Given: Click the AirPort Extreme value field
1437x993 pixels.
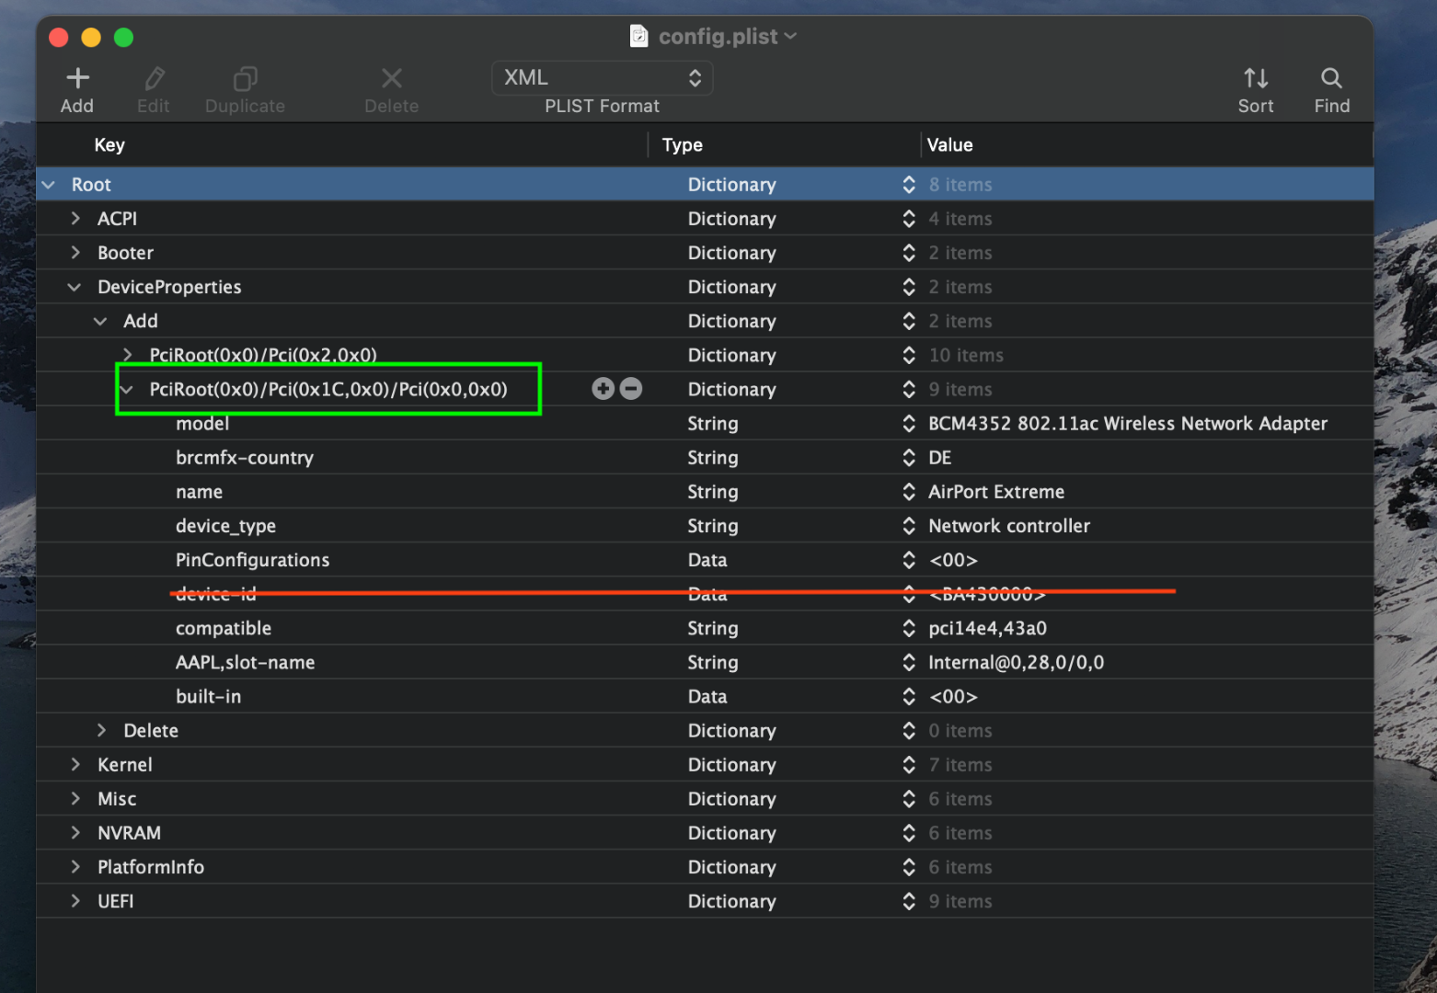Looking at the screenshot, I should [x=996, y=492].
